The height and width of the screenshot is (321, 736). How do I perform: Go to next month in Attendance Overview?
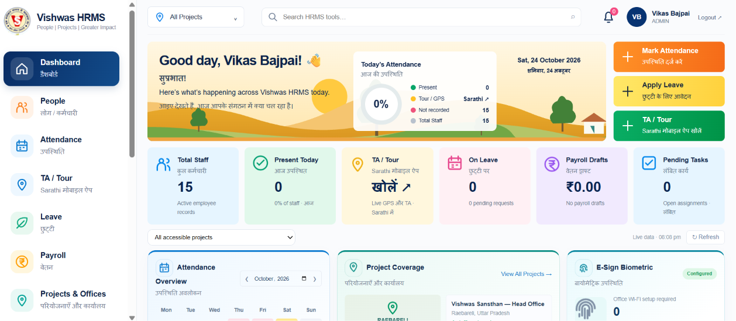coord(315,279)
